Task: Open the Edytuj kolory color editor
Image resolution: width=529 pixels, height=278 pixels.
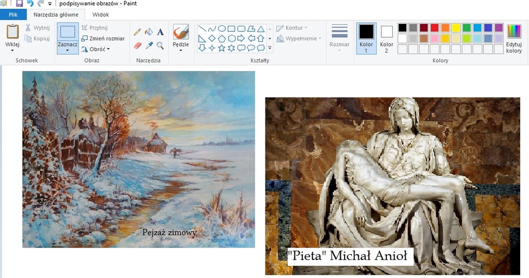Action: tap(514, 38)
